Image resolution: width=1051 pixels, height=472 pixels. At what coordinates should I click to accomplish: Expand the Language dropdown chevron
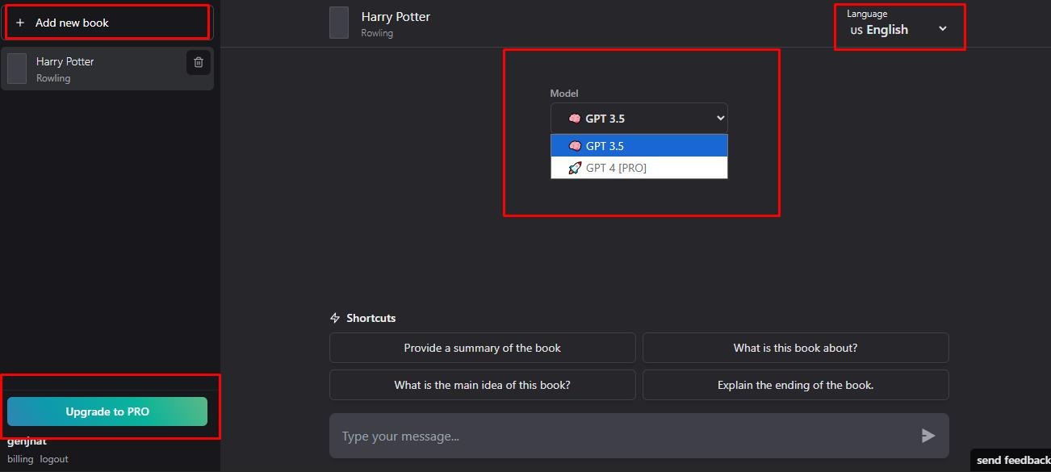coord(942,29)
